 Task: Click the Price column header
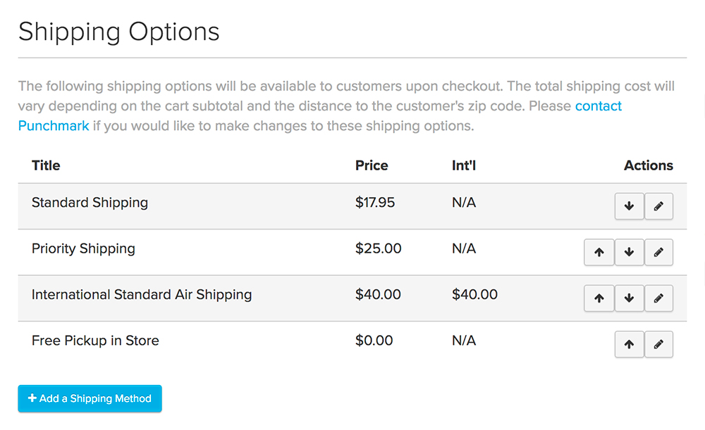coord(372,165)
